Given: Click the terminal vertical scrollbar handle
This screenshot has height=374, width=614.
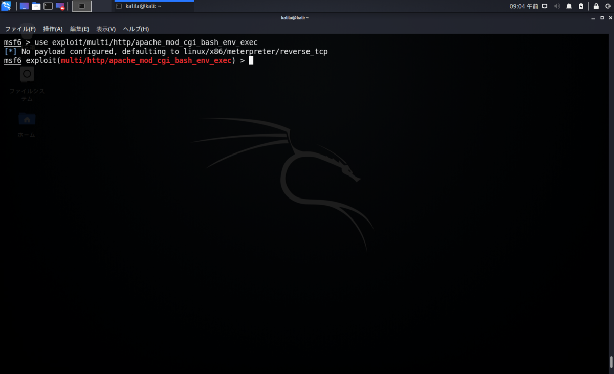Looking at the screenshot, I should click(x=611, y=362).
